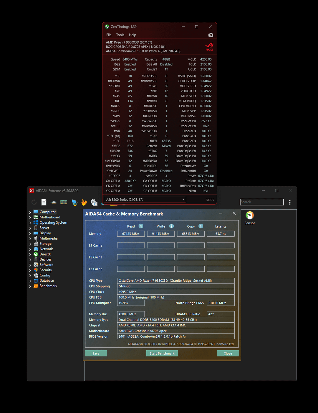Click the AIDA64 search field
318x413 pixels.
(262, 202)
